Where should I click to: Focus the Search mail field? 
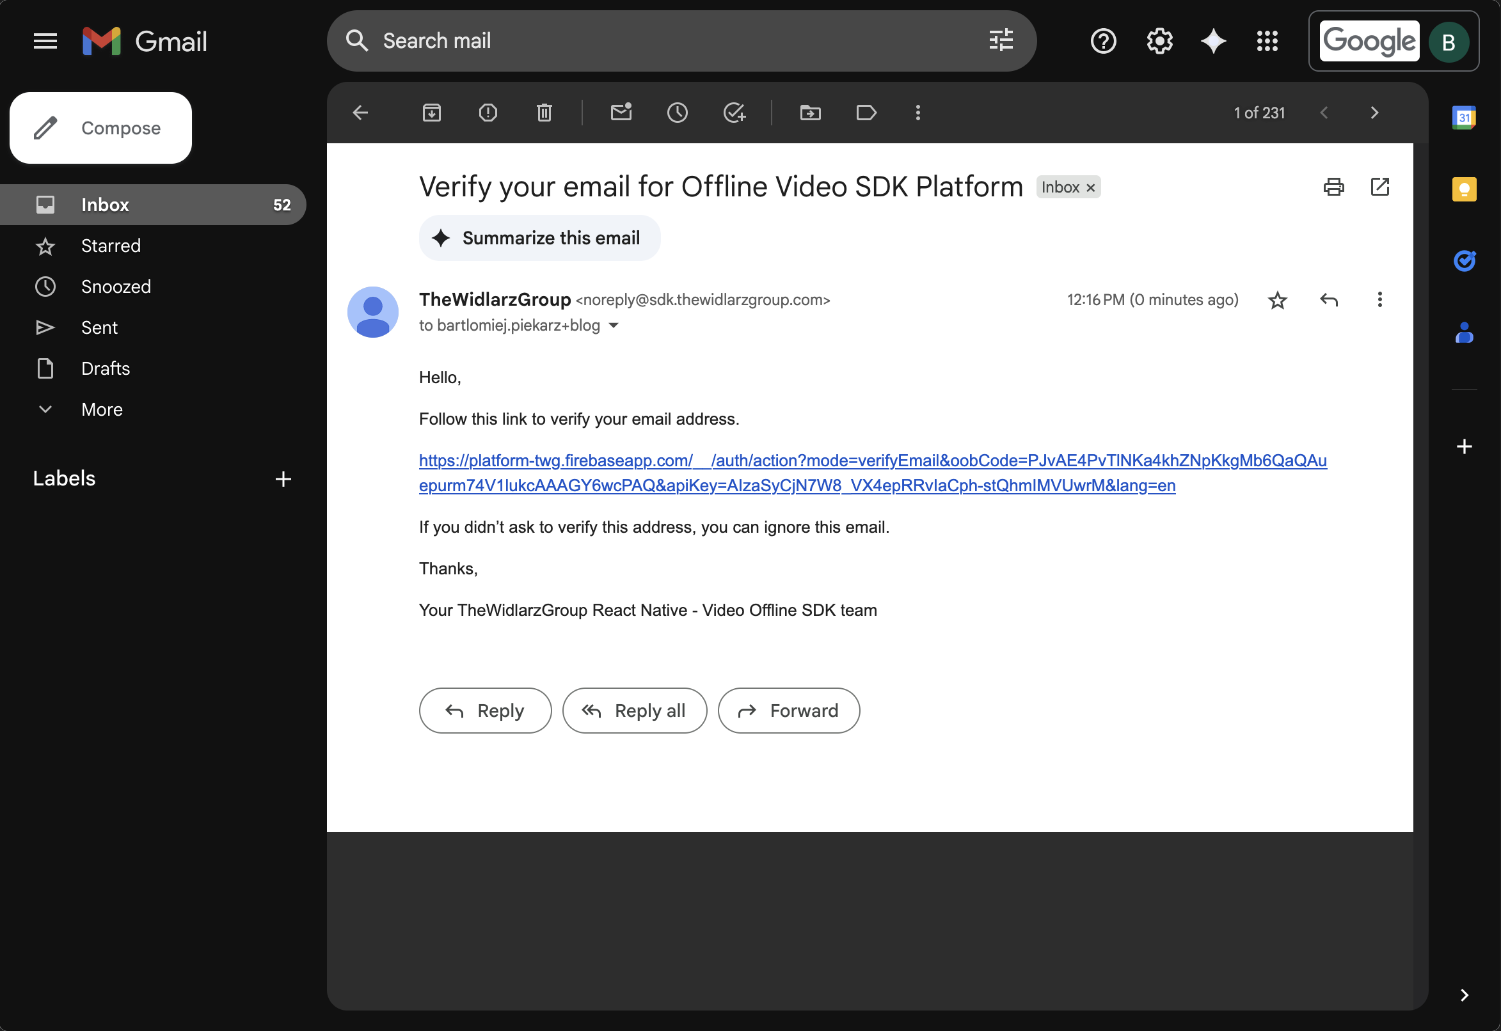681,41
